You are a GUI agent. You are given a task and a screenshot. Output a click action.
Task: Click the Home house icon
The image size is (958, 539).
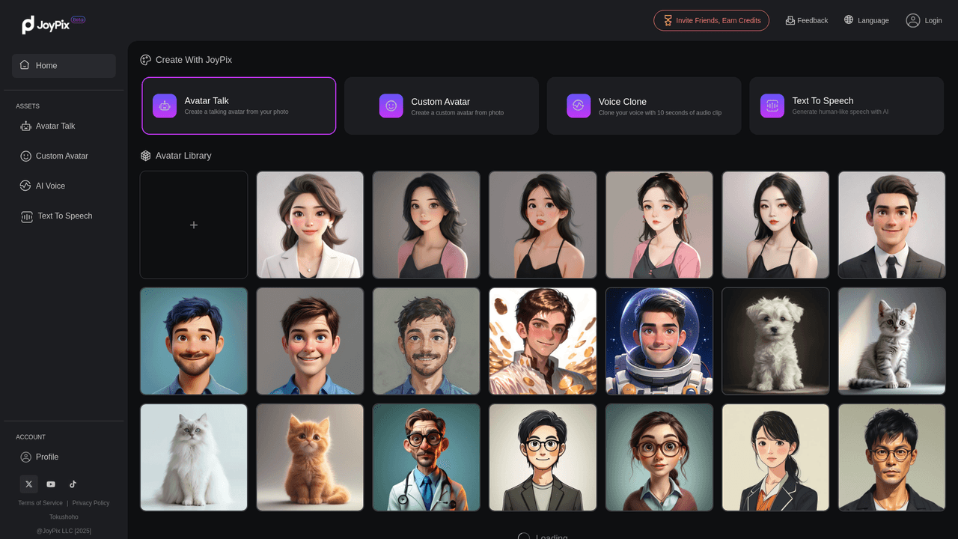[x=25, y=65]
